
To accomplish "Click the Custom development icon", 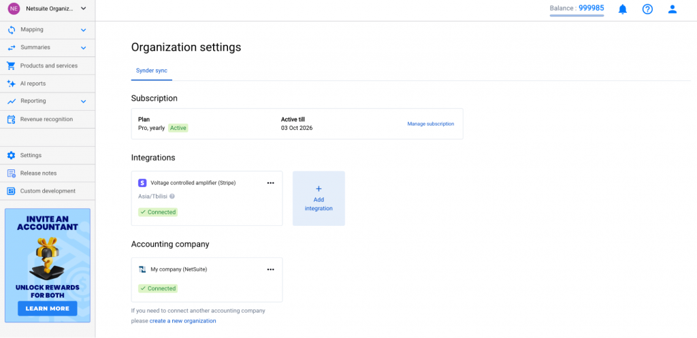I will [11, 191].
